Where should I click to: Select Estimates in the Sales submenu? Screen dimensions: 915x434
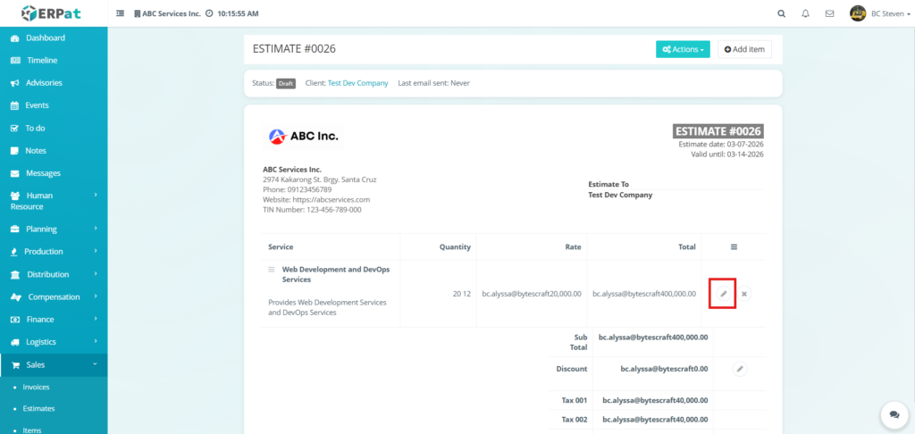point(38,408)
